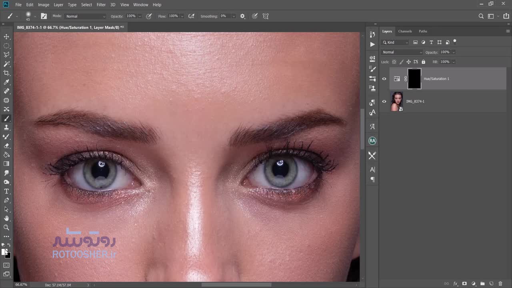Click the foreground color swatch
The image size is (512, 288).
point(4,252)
